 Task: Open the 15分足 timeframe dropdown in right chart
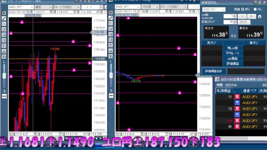point(150,7)
